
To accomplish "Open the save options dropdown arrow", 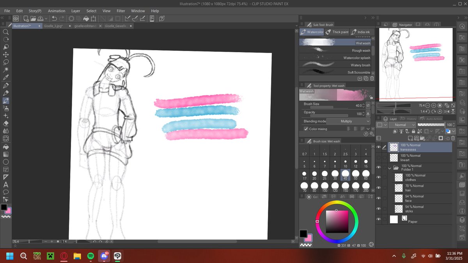I will click(x=46, y=18).
